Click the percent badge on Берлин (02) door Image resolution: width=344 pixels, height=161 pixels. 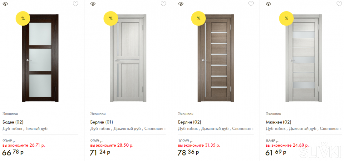pos(198,18)
